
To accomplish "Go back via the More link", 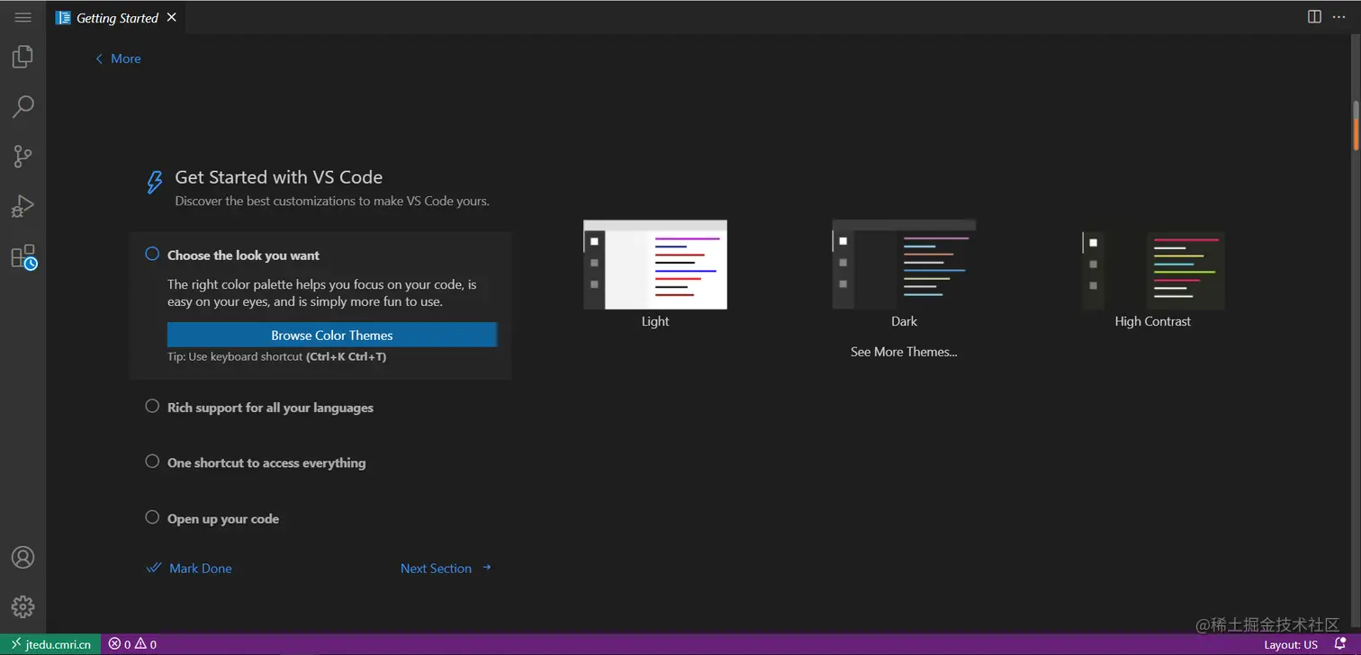I will pyautogui.click(x=118, y=58).
